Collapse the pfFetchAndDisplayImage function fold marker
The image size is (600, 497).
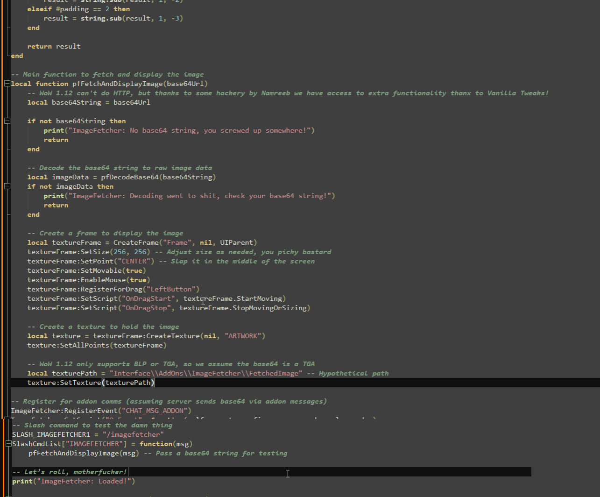(x=7, y=84)
